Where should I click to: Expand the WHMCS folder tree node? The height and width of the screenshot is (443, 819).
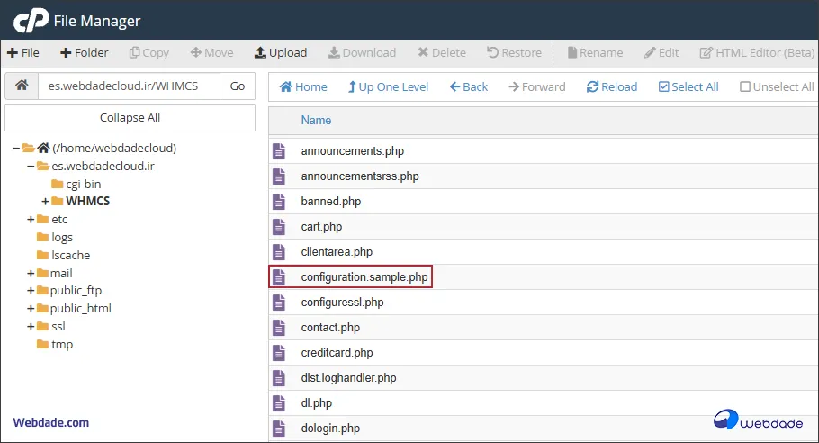[x=45, y=202]
